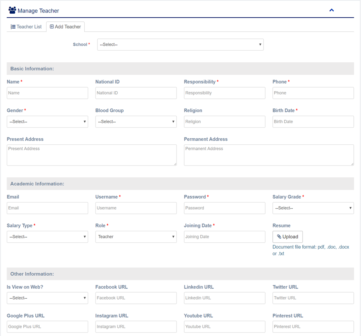361x336 pixels.
Task: Click the Pinterest URL field
Action: 313,327
